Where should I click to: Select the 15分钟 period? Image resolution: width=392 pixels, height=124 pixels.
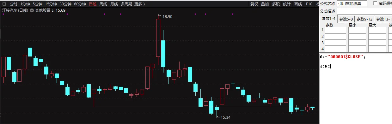(51, 4)
